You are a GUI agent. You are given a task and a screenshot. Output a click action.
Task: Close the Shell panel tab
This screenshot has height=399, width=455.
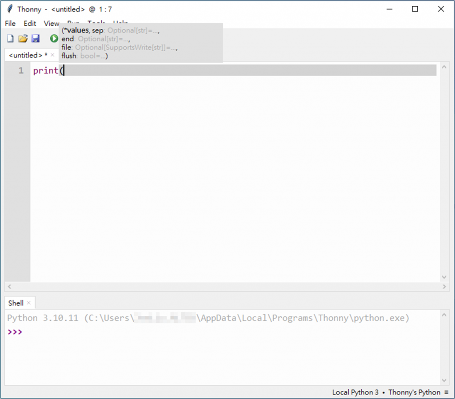pos(29,303)
